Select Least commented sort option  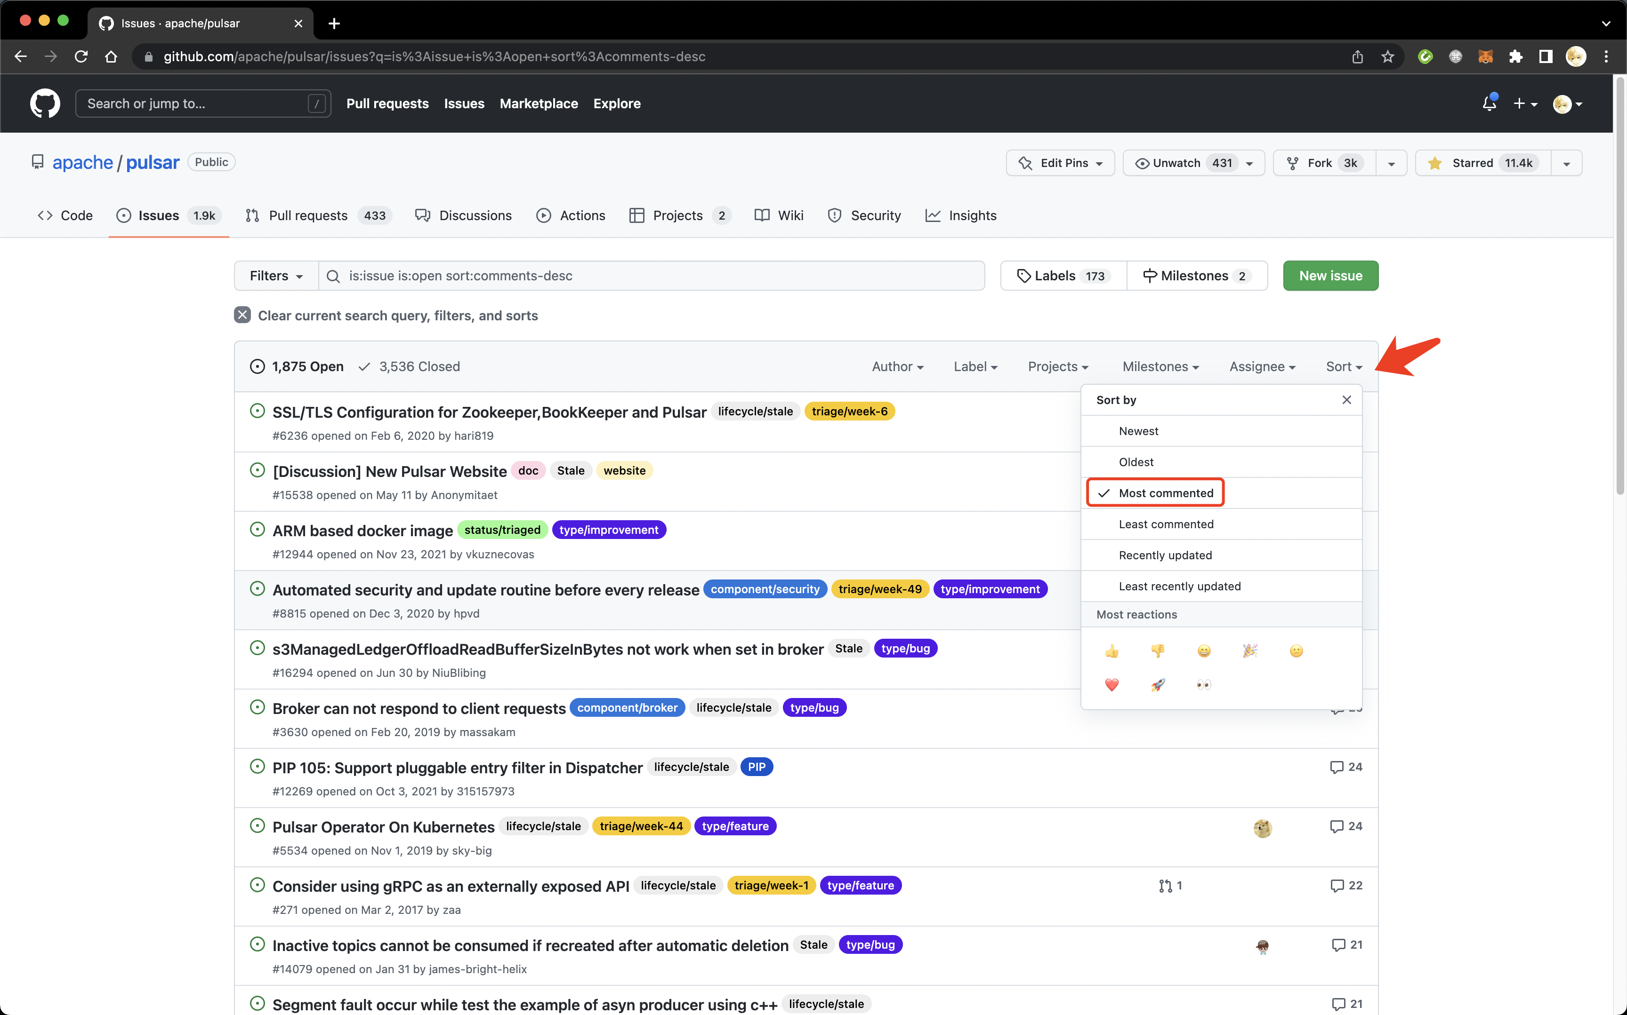point(1221,524)
